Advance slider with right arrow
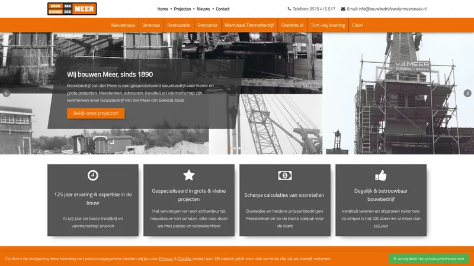Viewport: 474px width, 266px height. (467, 93)
